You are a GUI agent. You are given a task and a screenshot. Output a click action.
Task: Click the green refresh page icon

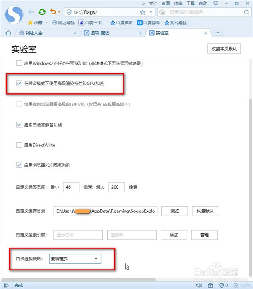click(x=42, y=12)
